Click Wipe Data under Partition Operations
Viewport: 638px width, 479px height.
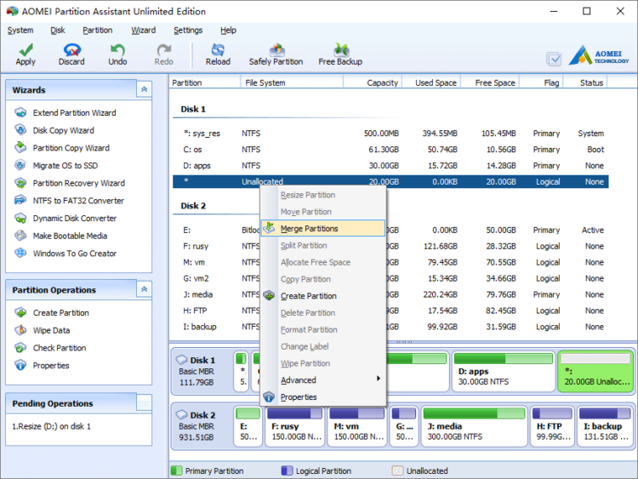[51, 330]
